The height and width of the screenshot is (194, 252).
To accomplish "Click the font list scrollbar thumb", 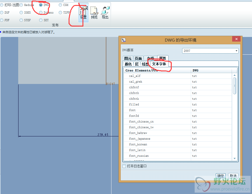I will coord(235,86).
